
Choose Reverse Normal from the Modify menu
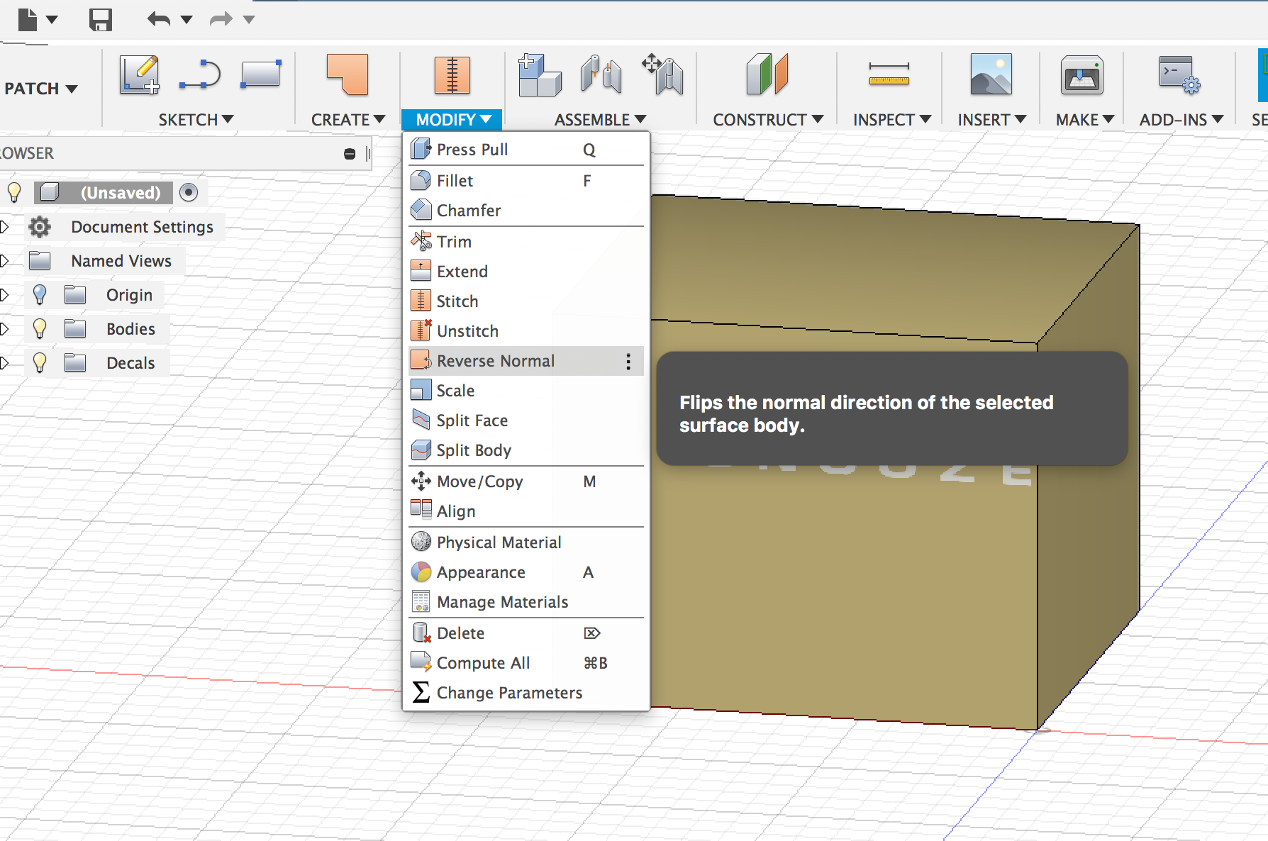coord(496,360)
